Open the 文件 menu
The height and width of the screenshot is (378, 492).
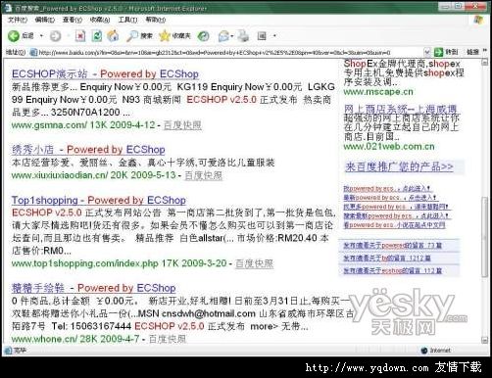pyautogui.click(x=18, y=20)
